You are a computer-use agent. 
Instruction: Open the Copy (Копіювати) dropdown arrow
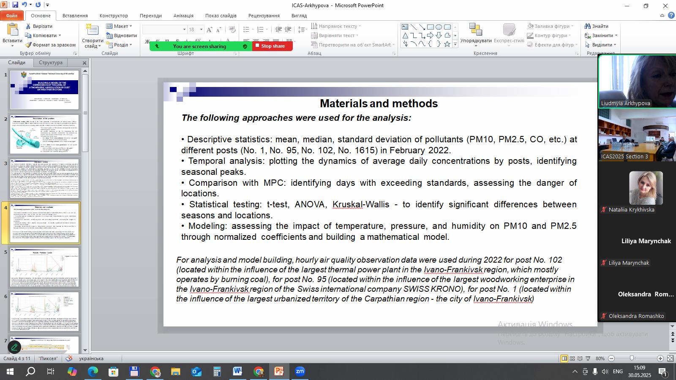point(60,35)
